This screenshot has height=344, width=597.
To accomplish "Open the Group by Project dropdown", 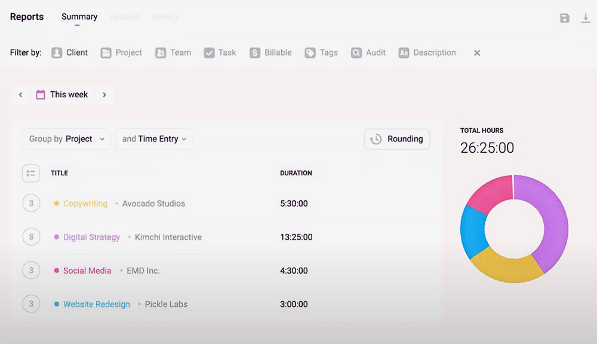I will [67, 139].
